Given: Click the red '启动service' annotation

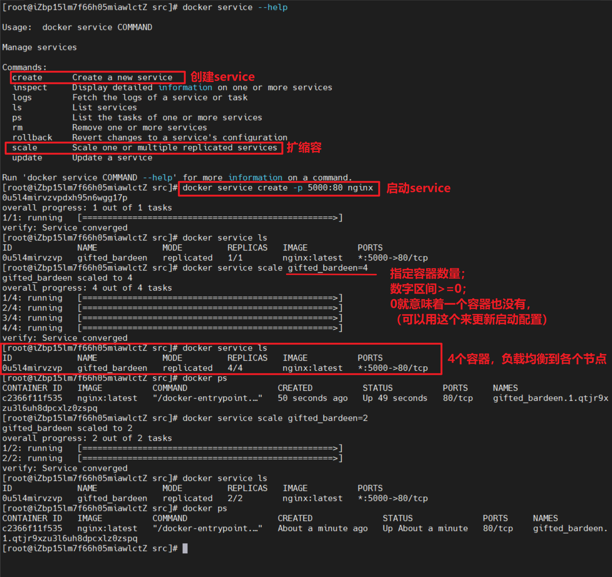Looking at the screenshot, I should [x=418, y=188].
